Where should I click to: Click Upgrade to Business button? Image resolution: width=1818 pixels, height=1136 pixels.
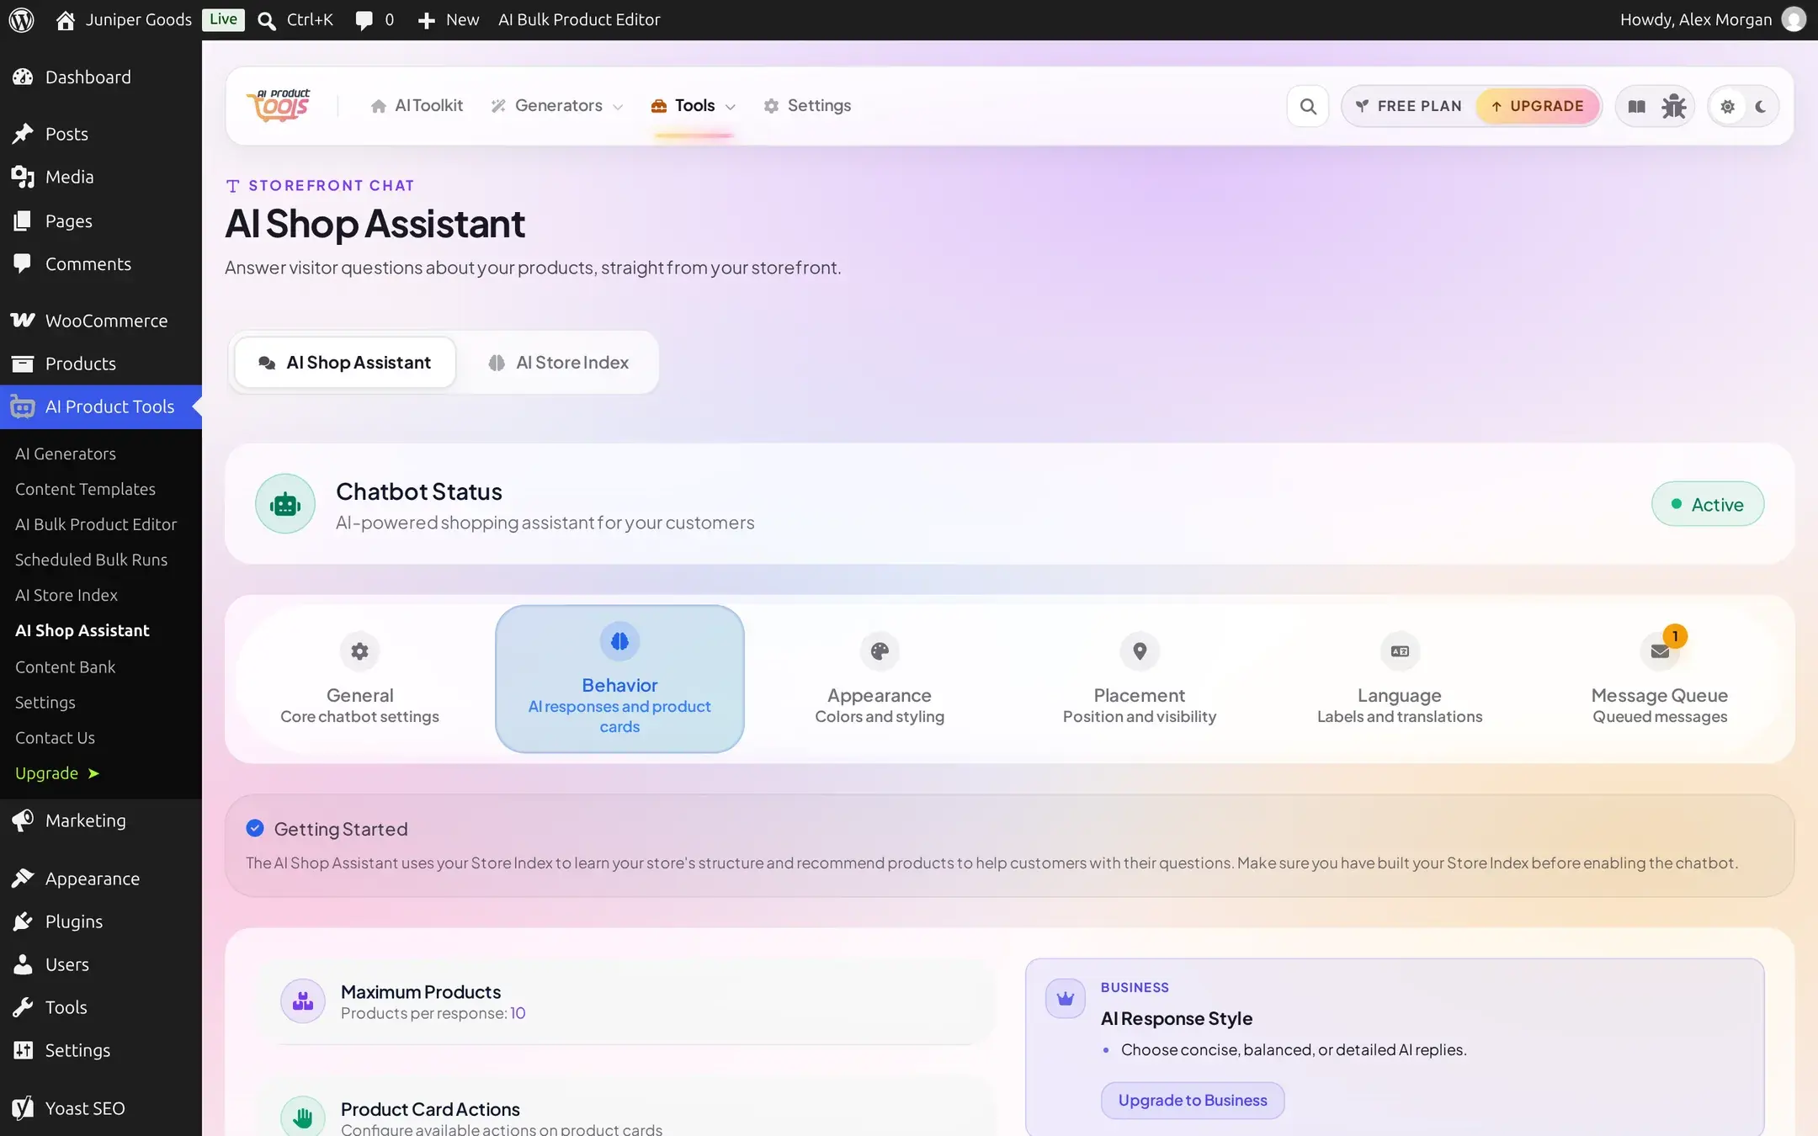point(1193,1101)
